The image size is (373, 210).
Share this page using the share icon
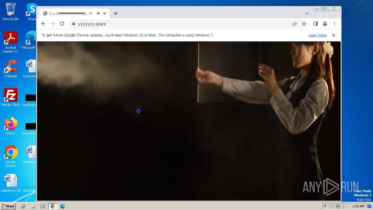click(x=295, y=24)
